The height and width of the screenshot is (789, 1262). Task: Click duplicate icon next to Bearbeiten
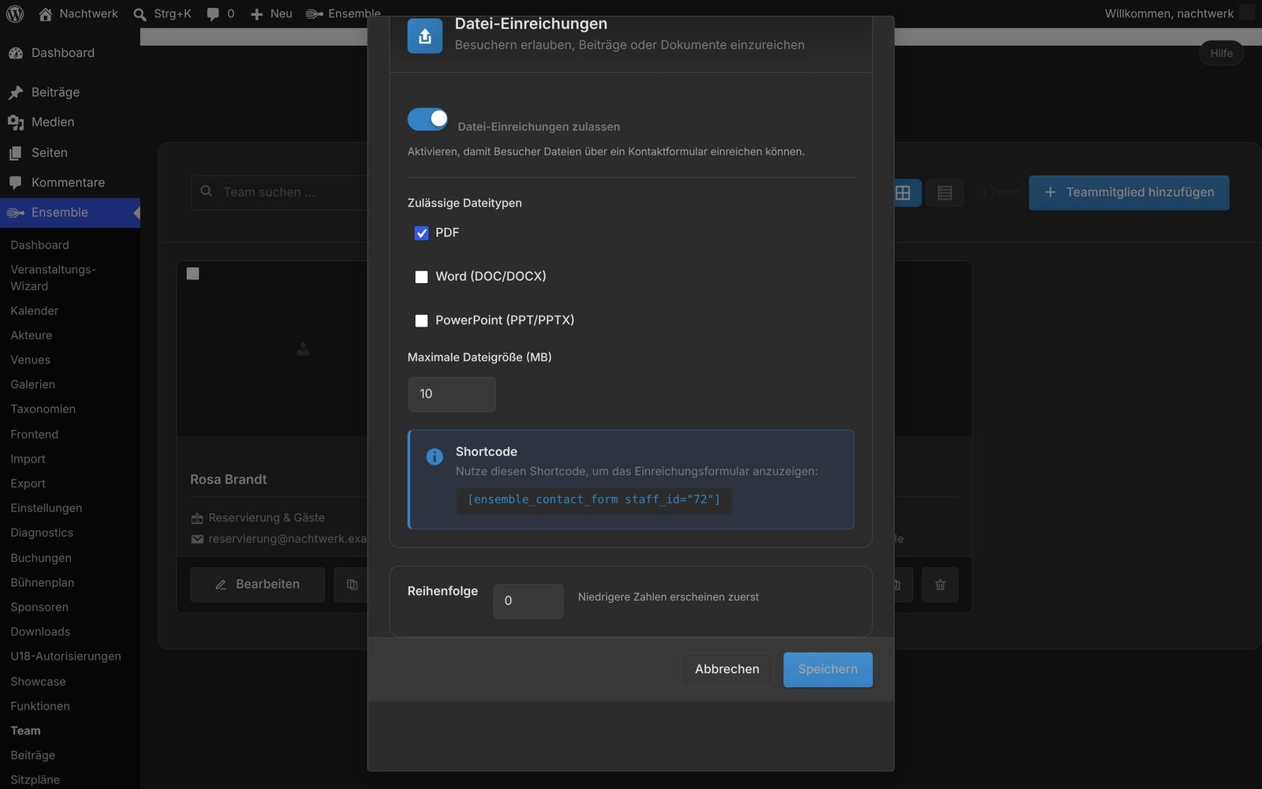[x=352, y=585]
